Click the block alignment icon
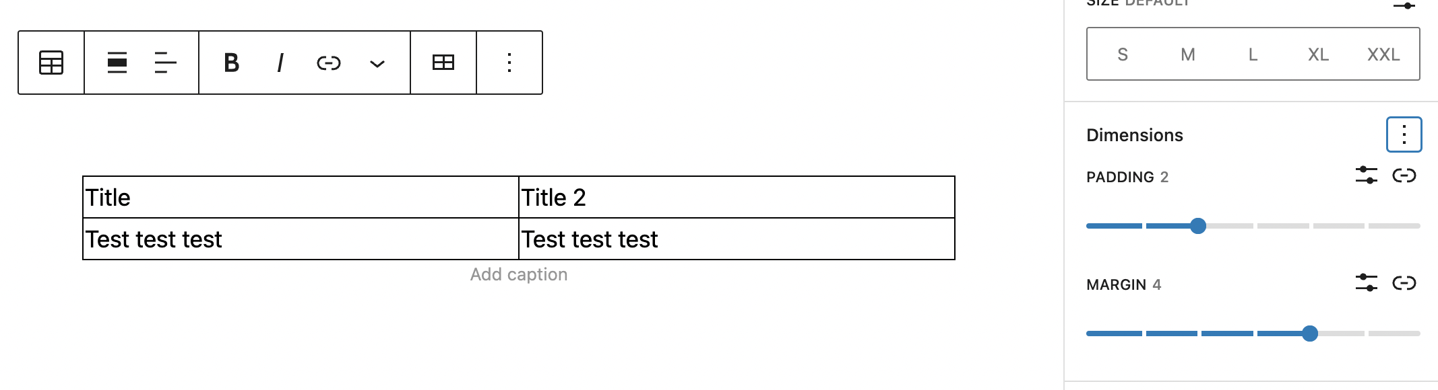 coord(116,63)
